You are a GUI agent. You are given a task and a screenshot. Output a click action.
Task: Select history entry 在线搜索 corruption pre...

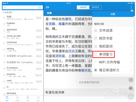click(x=23, y=56)
